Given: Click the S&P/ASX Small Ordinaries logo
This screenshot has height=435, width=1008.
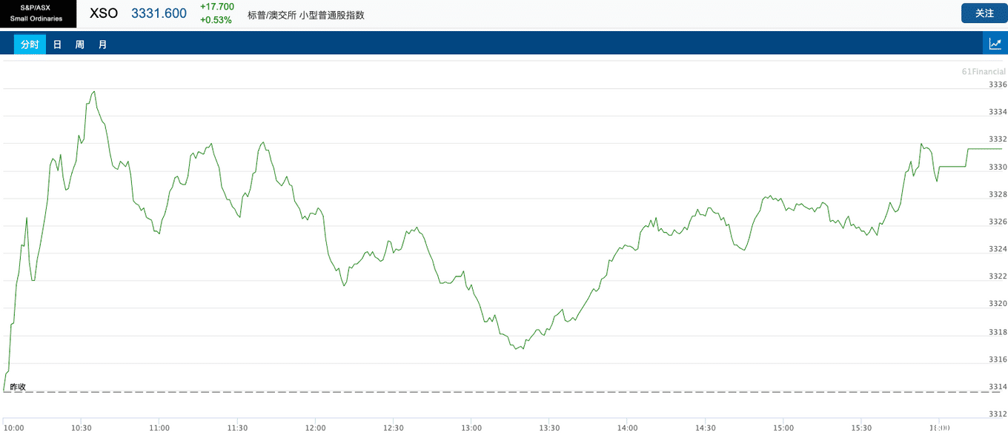Looking at the screenshot, I should (39, 13).
